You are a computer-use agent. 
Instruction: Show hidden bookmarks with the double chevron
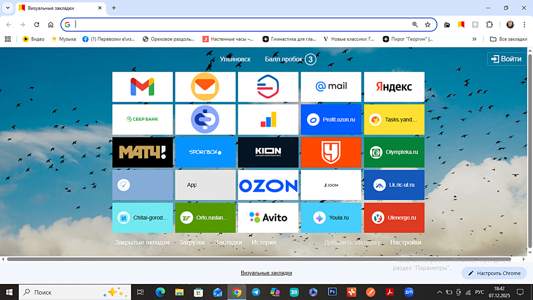(x=474, y=39)
